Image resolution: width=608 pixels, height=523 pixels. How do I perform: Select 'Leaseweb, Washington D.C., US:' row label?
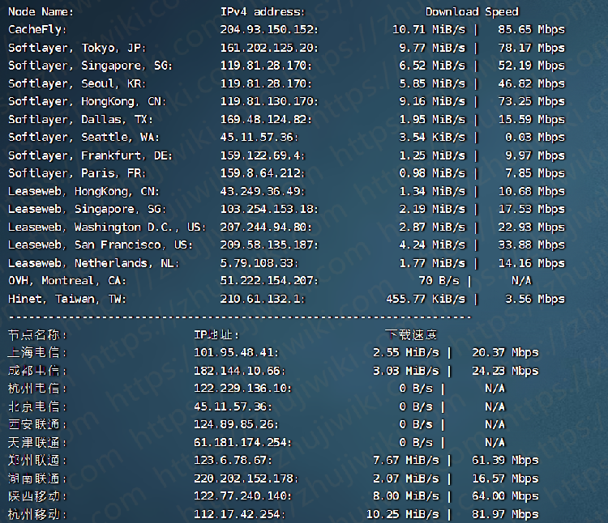click(x=107, y=227)
